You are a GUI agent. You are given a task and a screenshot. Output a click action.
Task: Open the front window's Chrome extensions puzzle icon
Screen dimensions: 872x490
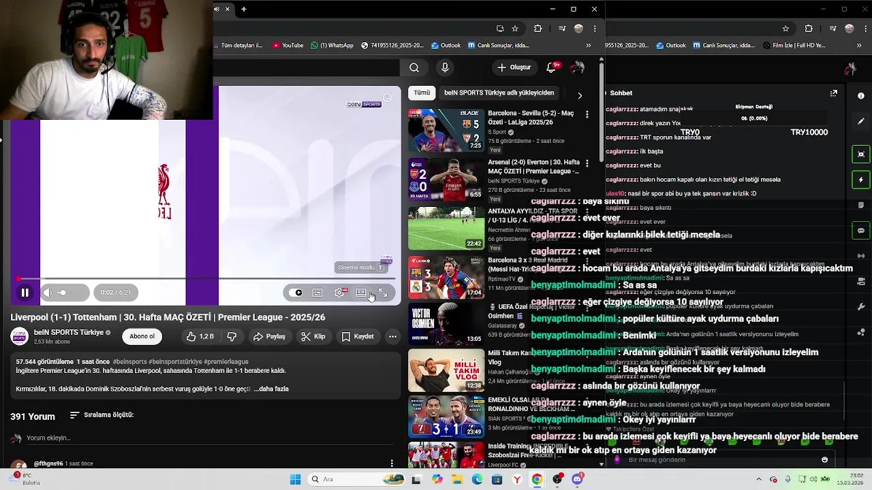click(538, 29)
